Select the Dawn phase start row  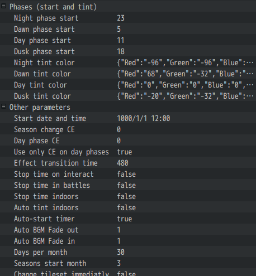(128, 28)
